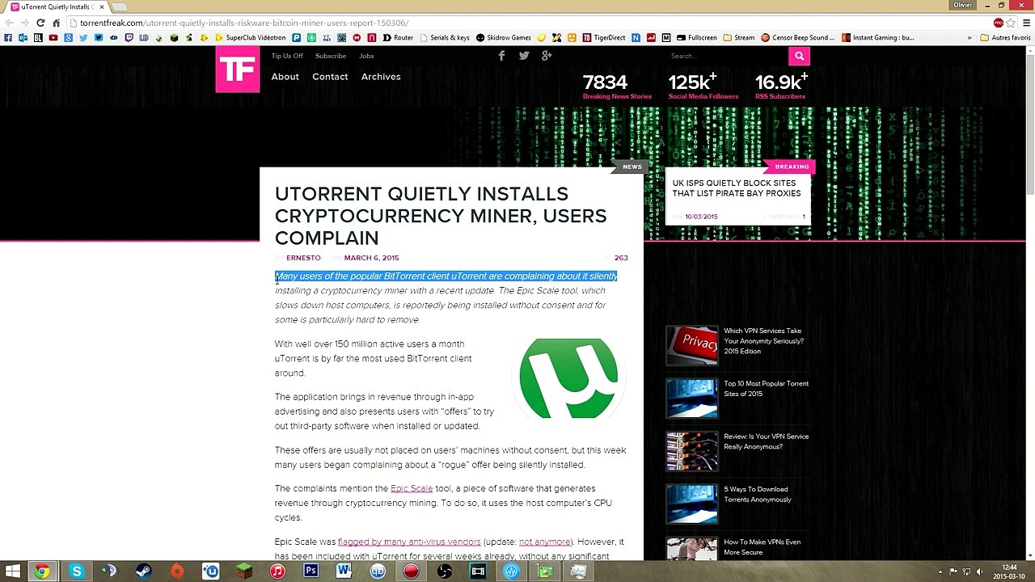1035x582 pixels.
Task: Open the Archives menu item
Action: (x=381, y=77)
